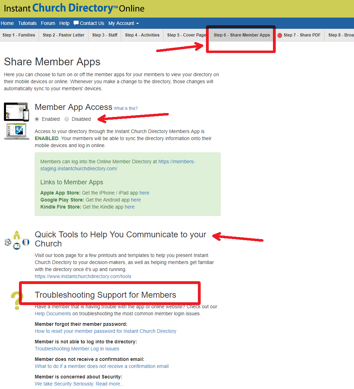Click the red dot beside Step 7
The image size is (354, 389).
pyautogui.click(x=280, y=35)
